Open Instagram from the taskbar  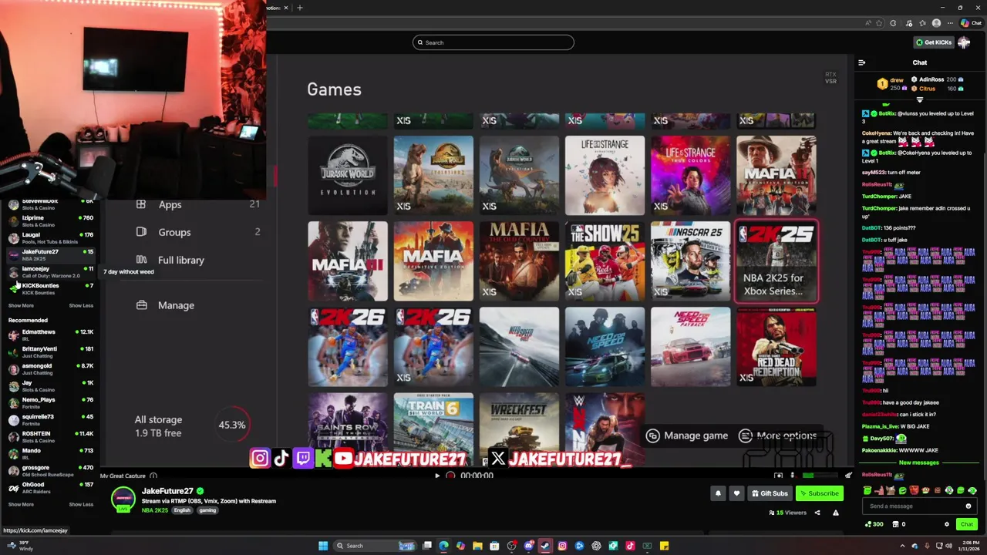[x=562, y=546]
